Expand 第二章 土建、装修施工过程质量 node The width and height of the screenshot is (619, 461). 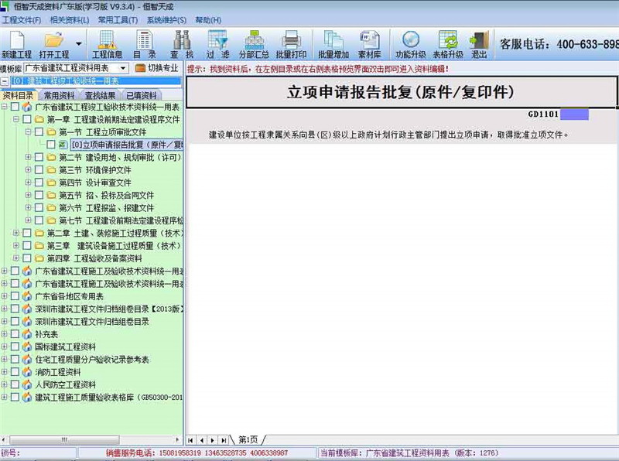[16, 233]
